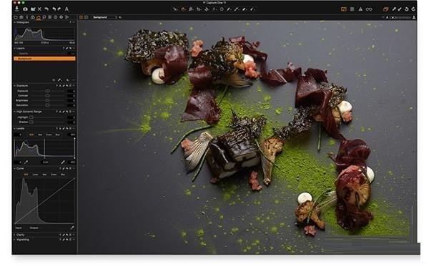The height and width of the screenshot is (272, 429).
Task: Toggle the proofing glasses icon
Action: point(369,9)
